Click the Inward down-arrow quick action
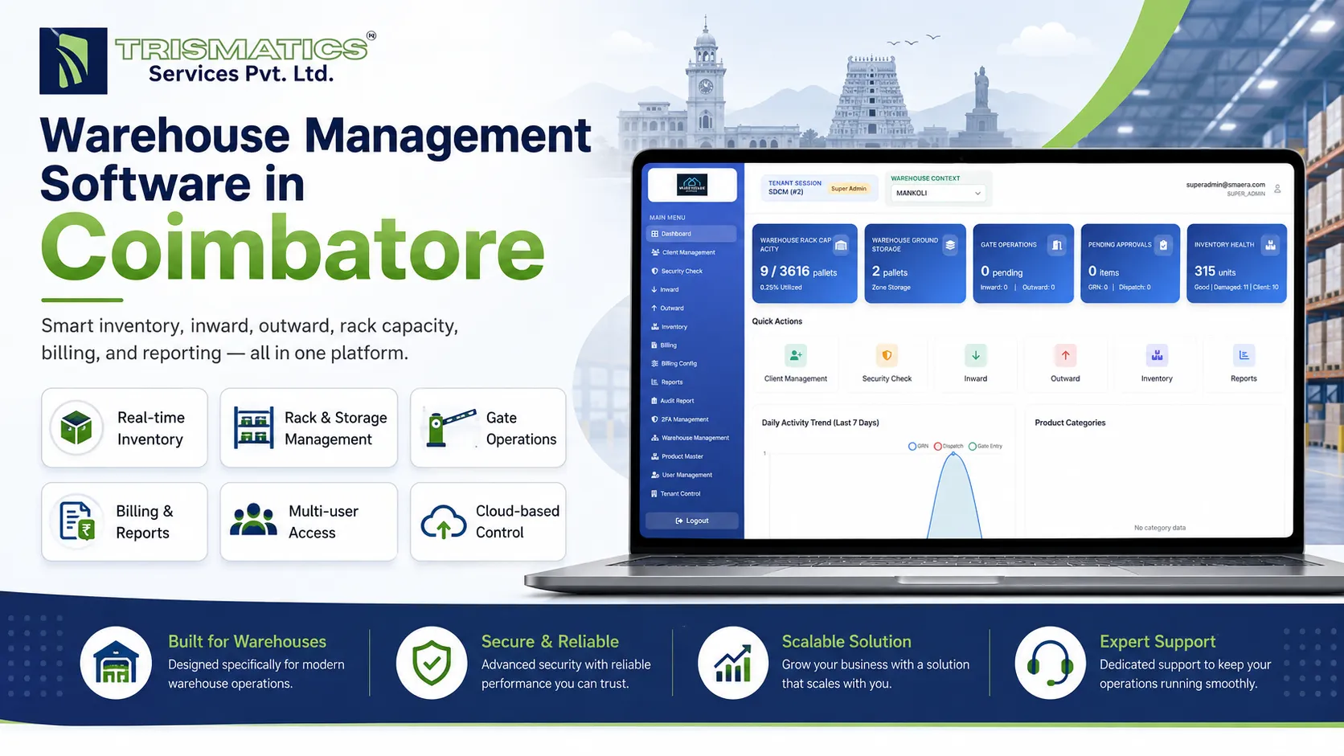The width and height of the screenshot is (1344, 756). [x=976, y=355]
